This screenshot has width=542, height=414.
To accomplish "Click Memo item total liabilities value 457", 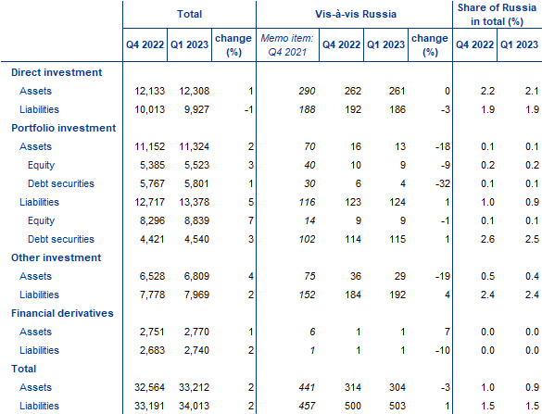I will (x=307, y=406).
